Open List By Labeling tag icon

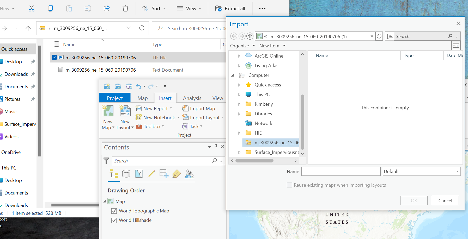177,174
